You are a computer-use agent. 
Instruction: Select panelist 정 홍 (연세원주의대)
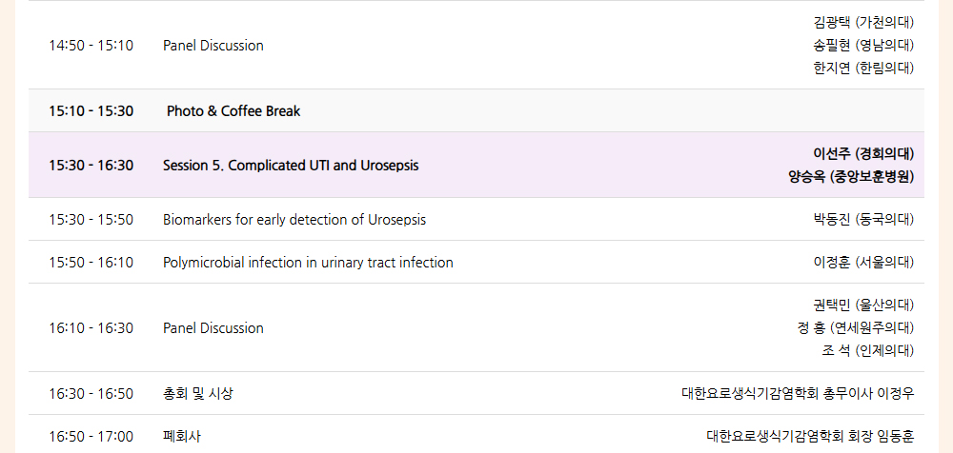[x=855, y=328]
